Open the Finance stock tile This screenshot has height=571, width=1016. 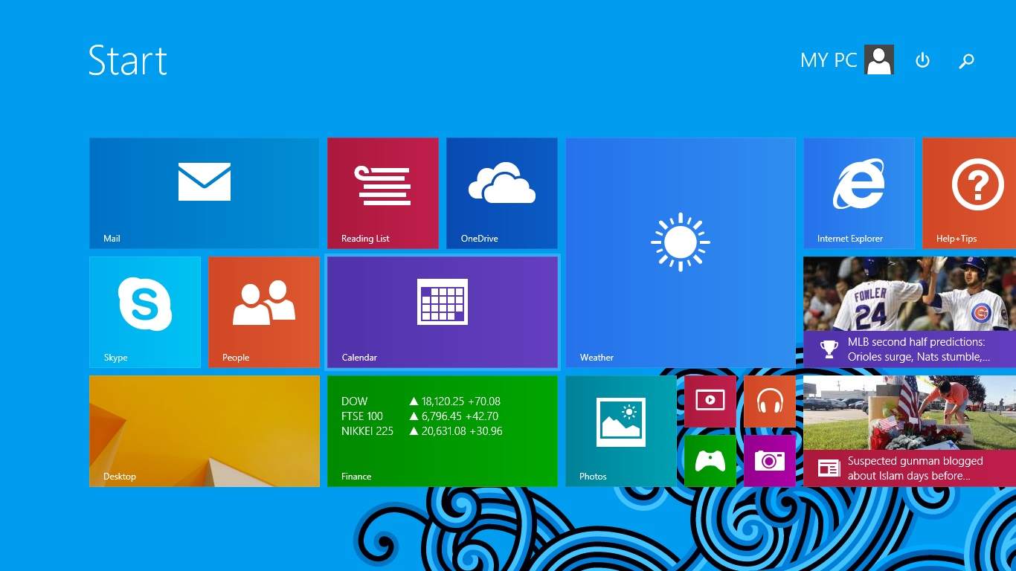click(x=442, y=430)
